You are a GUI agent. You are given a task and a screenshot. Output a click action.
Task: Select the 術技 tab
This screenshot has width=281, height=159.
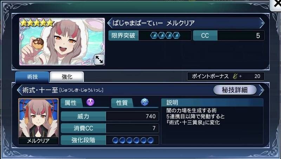point(32,77)
